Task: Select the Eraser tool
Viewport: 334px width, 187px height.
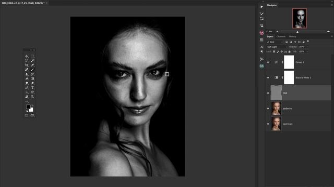Action: 27,78
